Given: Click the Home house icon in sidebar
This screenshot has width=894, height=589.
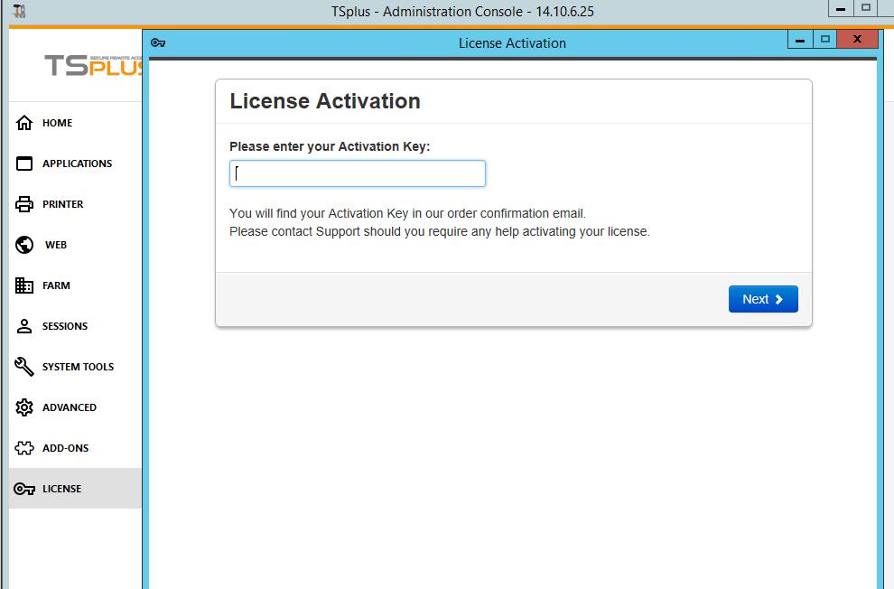Looking at the screenshot, I should [24, 123].
